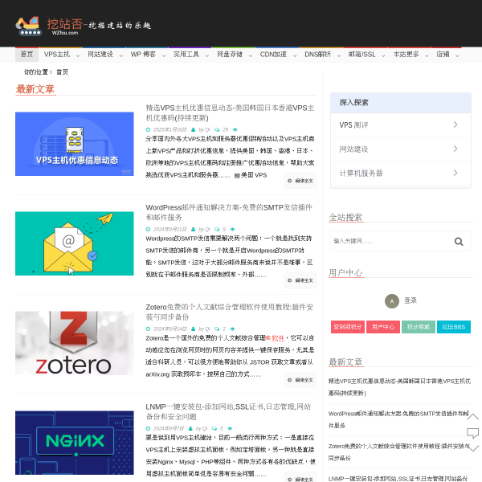Click the 首页 breadcrumb link
482x482 pixels.
(63, 72)
